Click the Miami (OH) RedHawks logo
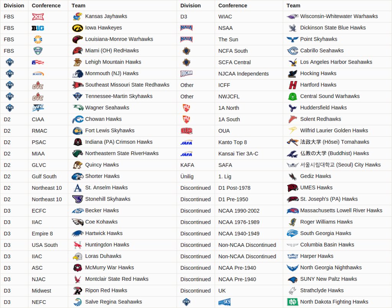The image size is (392, 308). click(x=77, y=51)
